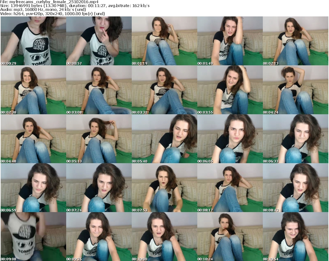
Task: Select the thumbnail timestamped 00:07:24
Action: click(99, 188)
